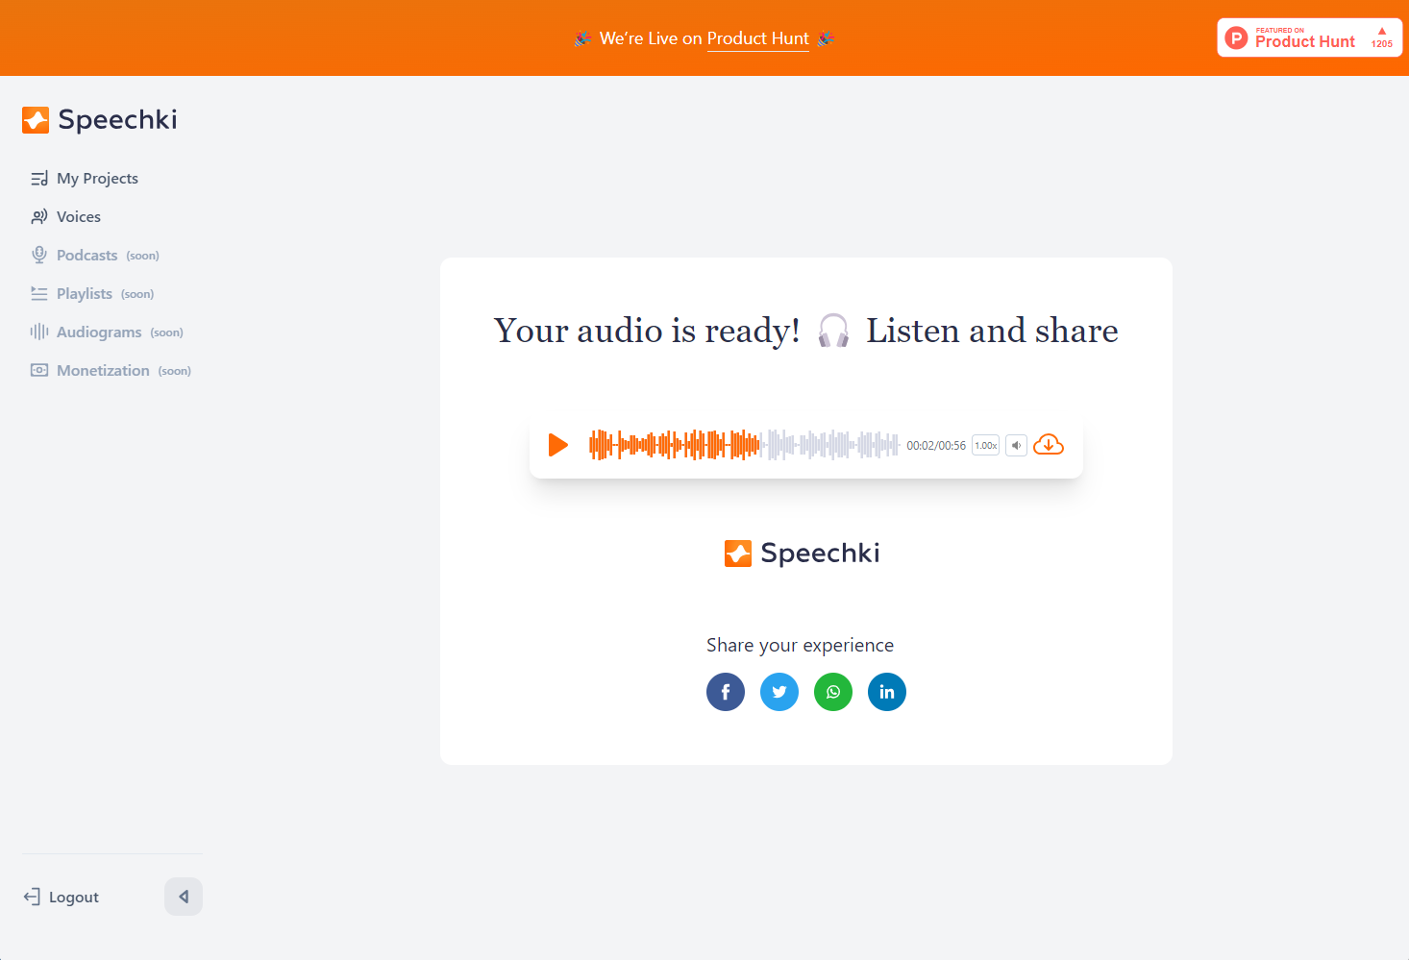Share on Twitter
Image resolution: width=1409 pixels, height=960 pixels.
pos(779,692)
